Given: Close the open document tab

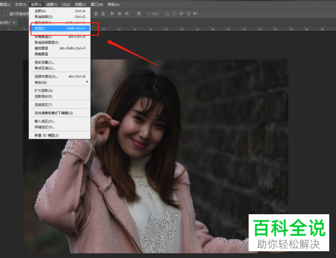Looking at the screenshot, I should pos(14,22).
